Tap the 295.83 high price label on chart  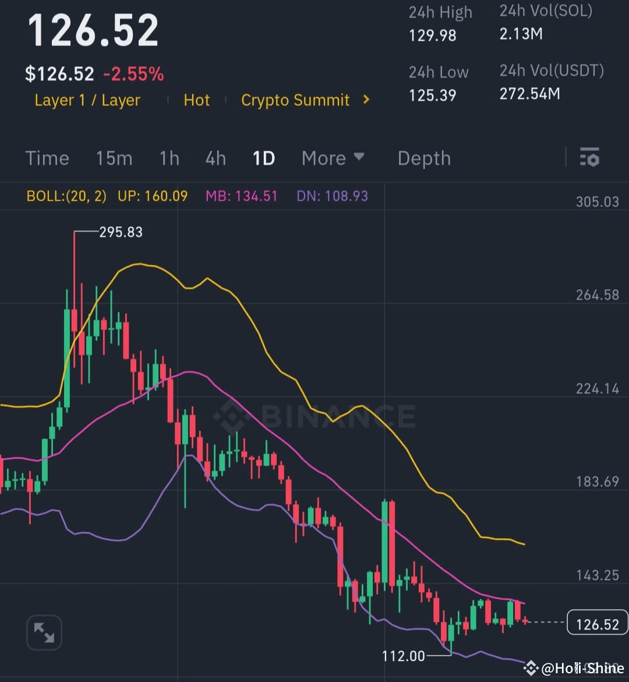coord(122,232)
